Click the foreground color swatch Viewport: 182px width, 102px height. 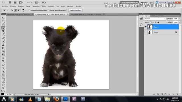[x=3, y=94]
